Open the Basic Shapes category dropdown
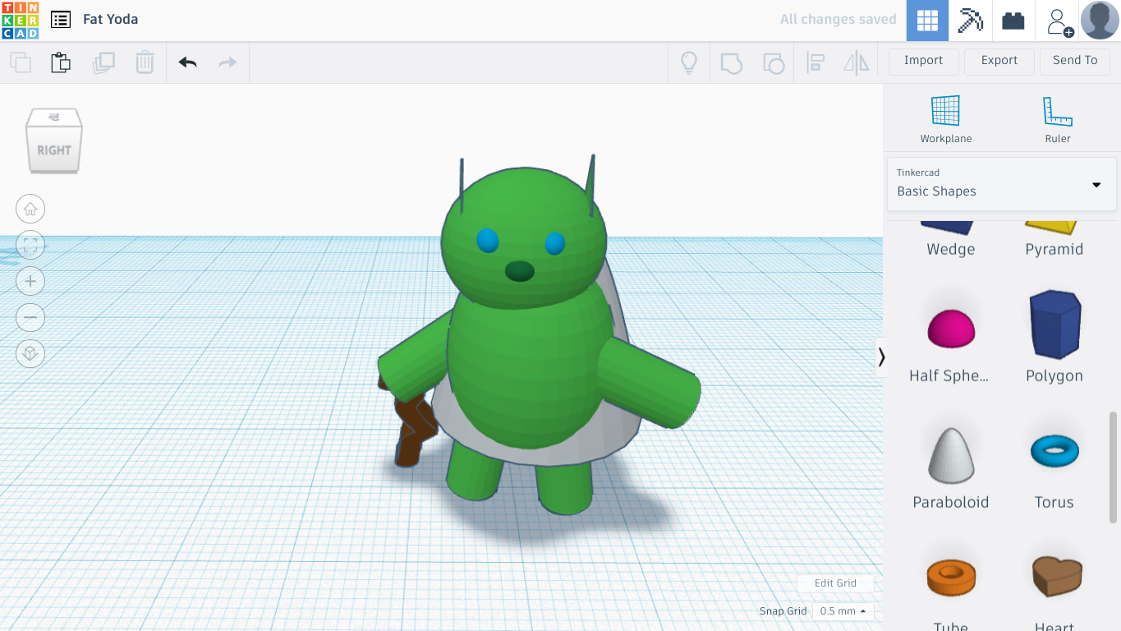This screenshot has width=1121, height=631. tap(1002, 183)
